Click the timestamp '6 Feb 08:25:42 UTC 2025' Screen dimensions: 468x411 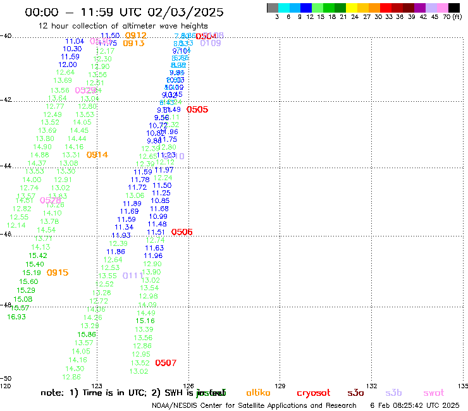coord(415,405)
